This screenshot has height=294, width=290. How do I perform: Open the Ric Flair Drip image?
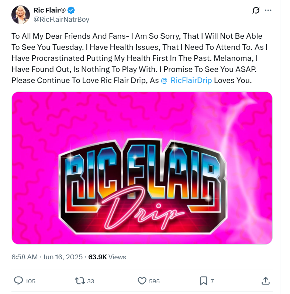click(x=142, y=168)
